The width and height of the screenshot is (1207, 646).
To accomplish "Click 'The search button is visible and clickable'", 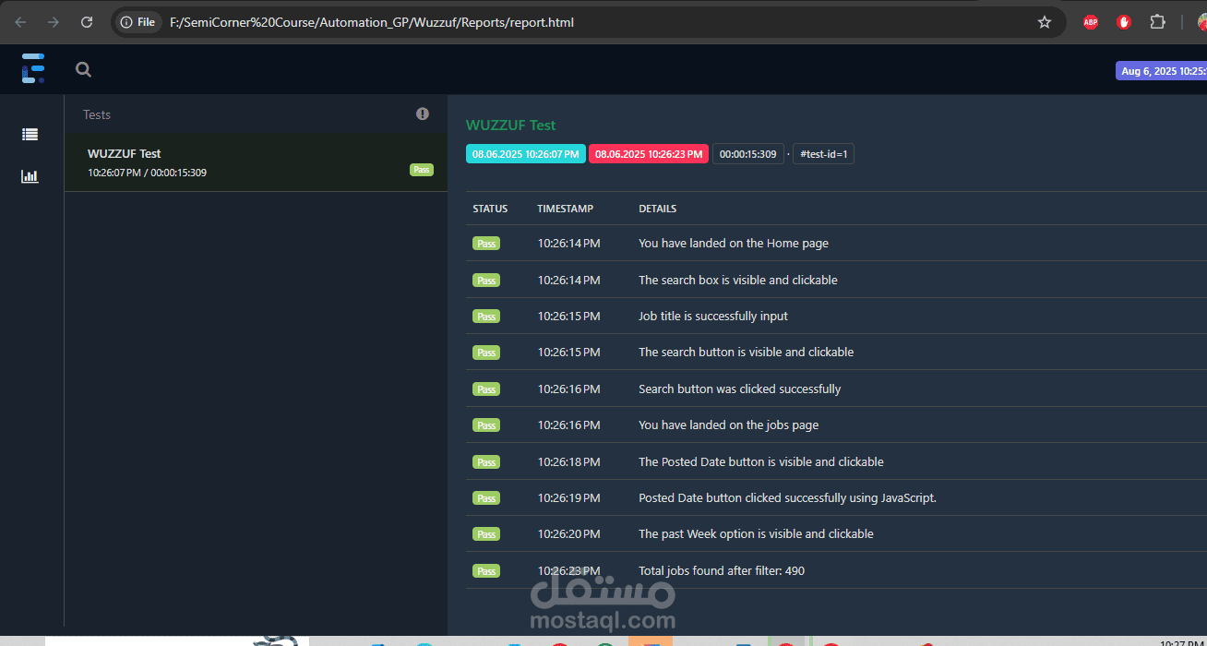I will pos(746,352).
